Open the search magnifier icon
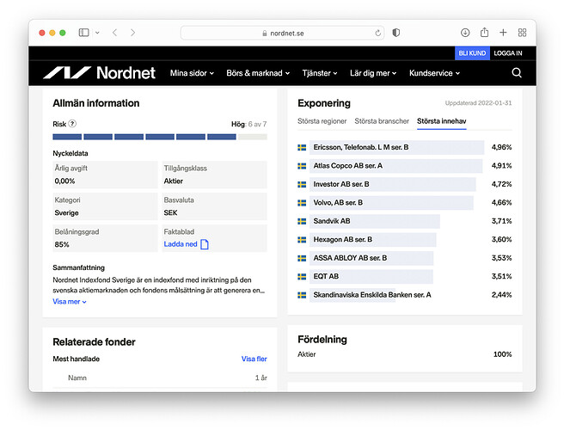 click(517, 73)
